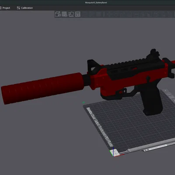Click the Add plate grid icon
This screenshot has width=175, height=175.
point(64,14)
